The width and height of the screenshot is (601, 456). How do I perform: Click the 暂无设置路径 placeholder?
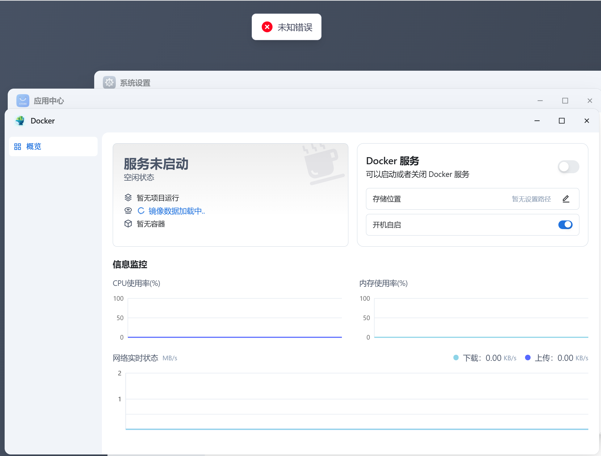pos(531,199)
